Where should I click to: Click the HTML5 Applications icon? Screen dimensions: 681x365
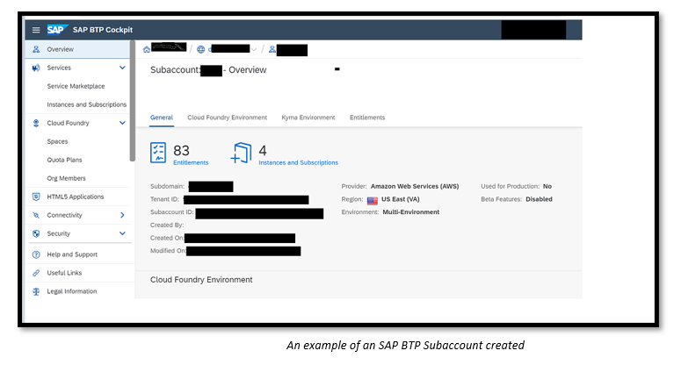36,197
